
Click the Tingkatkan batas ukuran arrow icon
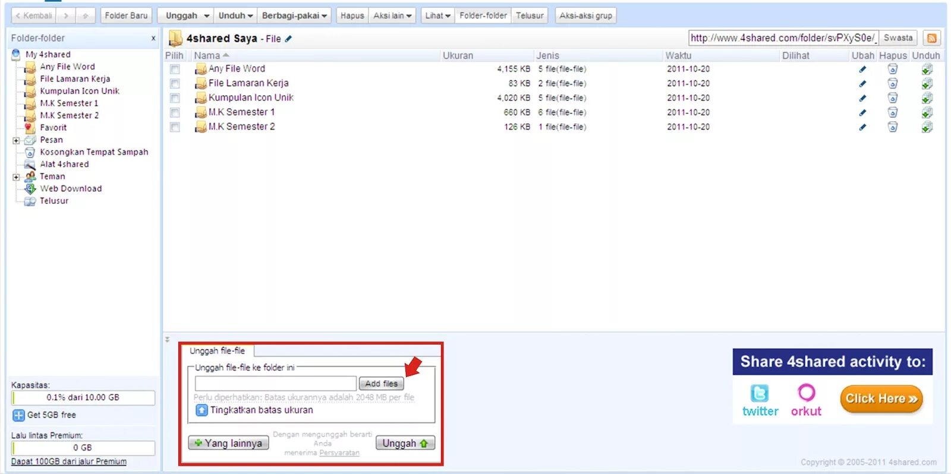click(x=201, y=410)
